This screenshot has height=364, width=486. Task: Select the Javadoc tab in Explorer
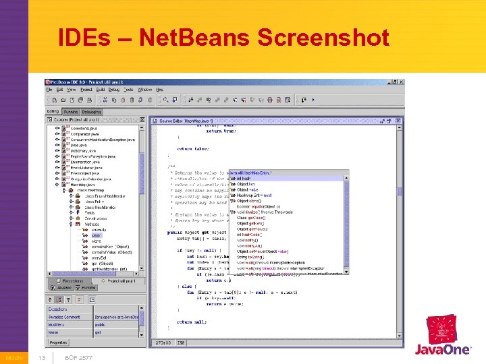coord(61,288)
